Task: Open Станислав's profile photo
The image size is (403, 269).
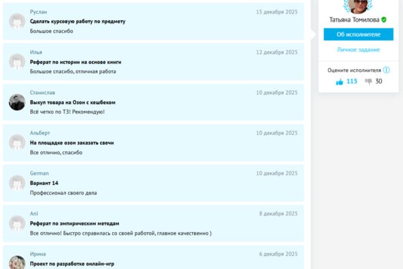Action: (17, 102)
